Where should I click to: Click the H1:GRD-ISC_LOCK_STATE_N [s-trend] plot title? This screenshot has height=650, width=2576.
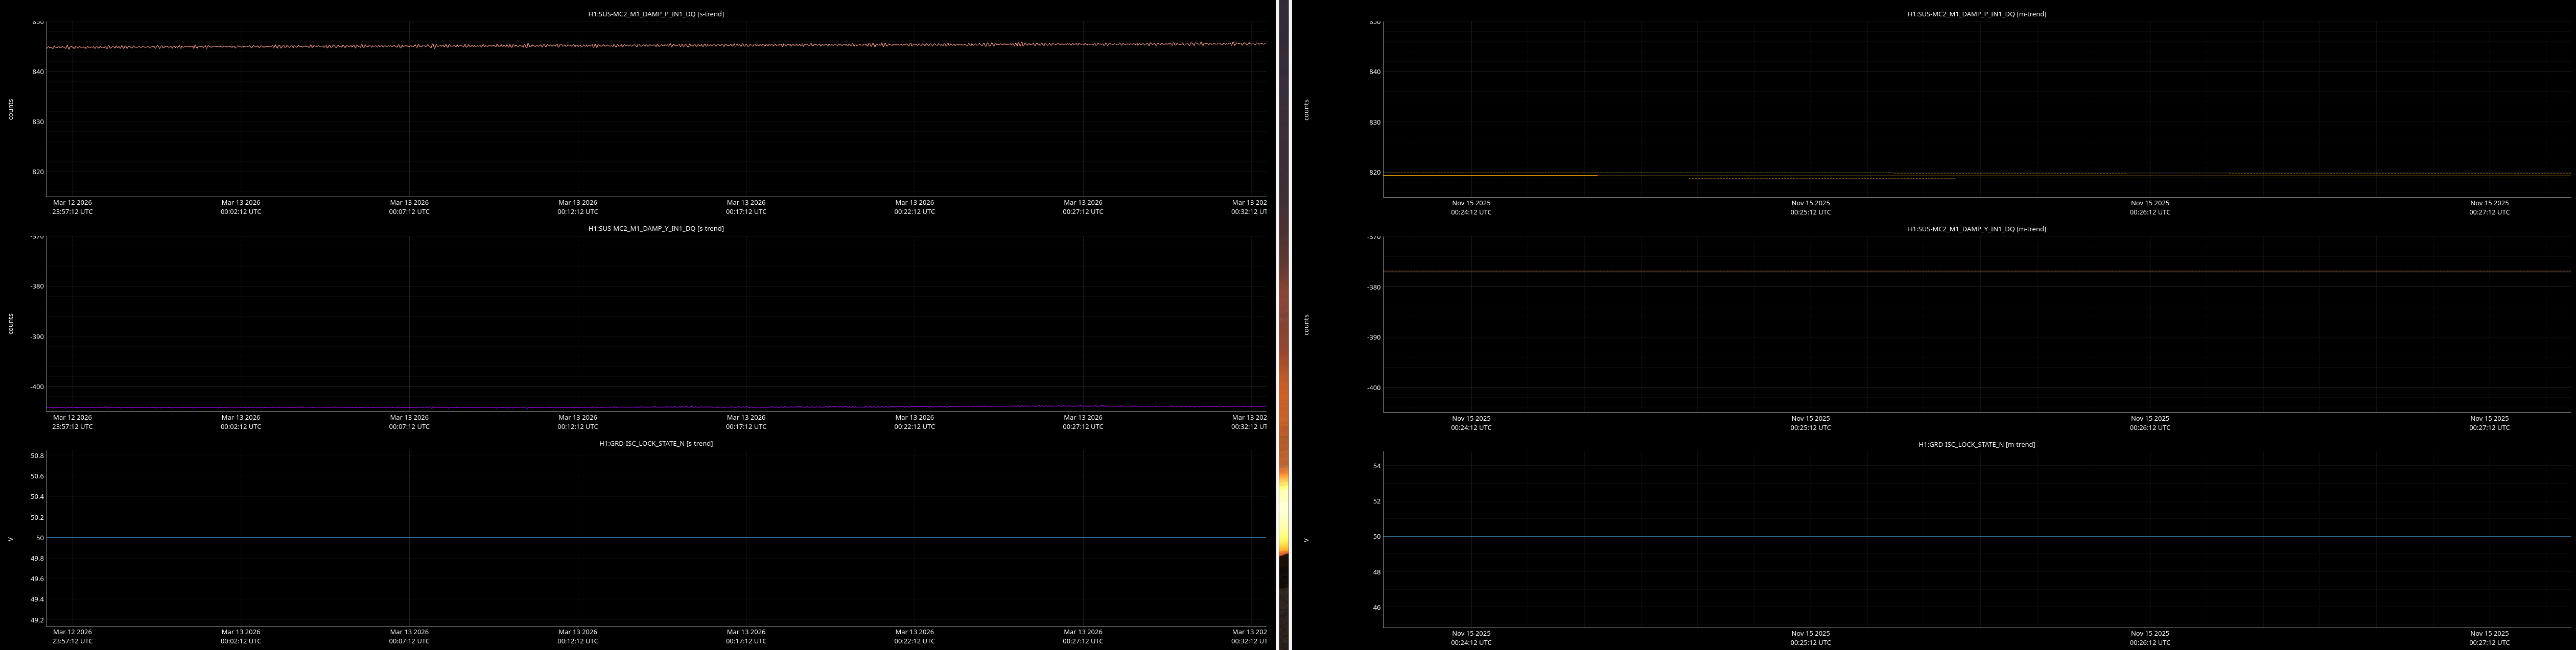[x=655, y=443]
